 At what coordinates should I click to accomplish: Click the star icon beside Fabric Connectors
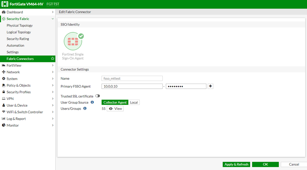(x=52, y=59)
